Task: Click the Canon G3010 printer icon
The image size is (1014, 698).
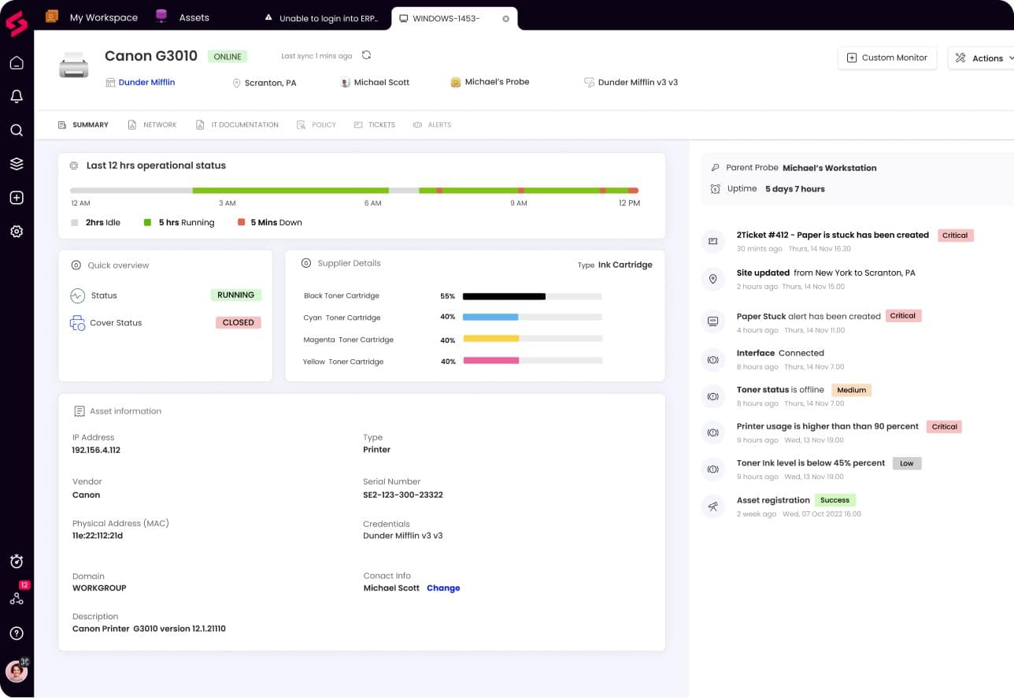Action: click(74, 65)
